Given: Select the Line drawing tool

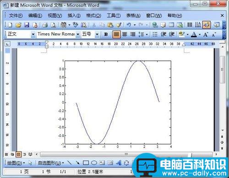Looking at the screenshot, I should coord(70,162).
